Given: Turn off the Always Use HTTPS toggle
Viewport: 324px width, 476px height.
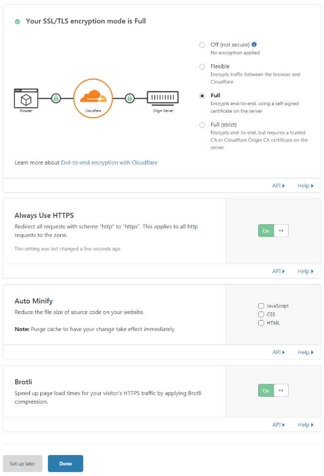Looking at the screenshot, I should (x=266, y=230).
